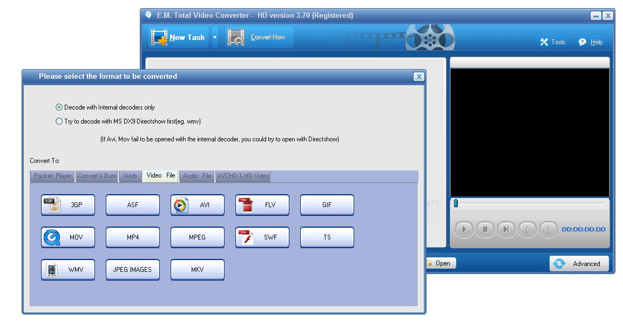Click the mark-in left bracket button
Screen dimensions: 623x321
click(x=527, y=229)
